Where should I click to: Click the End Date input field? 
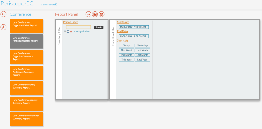point(134,36)
